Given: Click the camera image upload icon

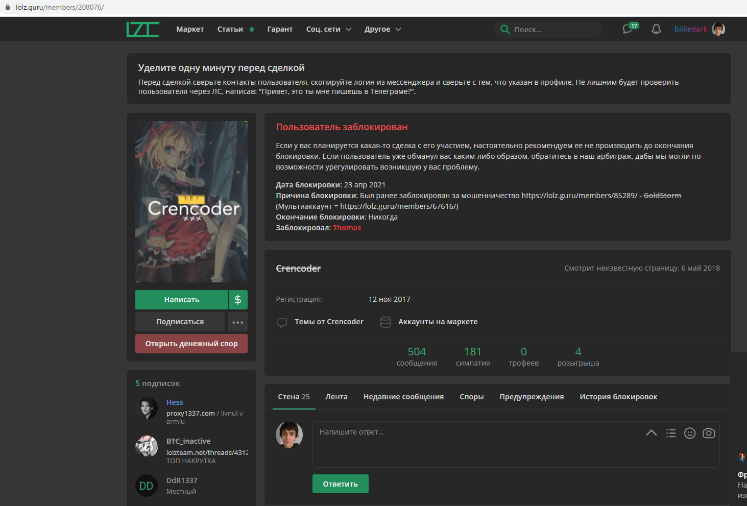Looking at the screenshot, I should 709,433.
